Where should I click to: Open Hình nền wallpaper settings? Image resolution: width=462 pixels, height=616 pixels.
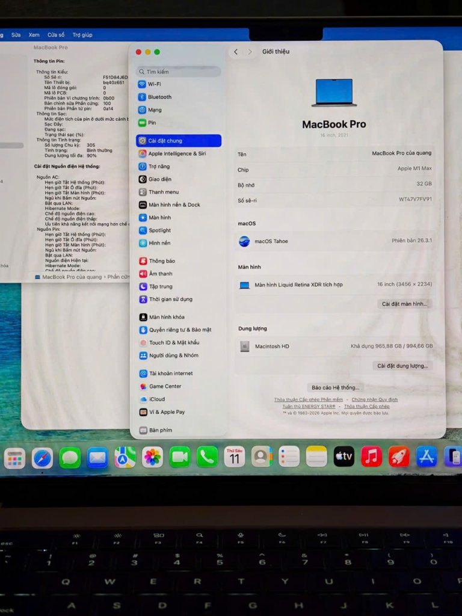(155, 243)
